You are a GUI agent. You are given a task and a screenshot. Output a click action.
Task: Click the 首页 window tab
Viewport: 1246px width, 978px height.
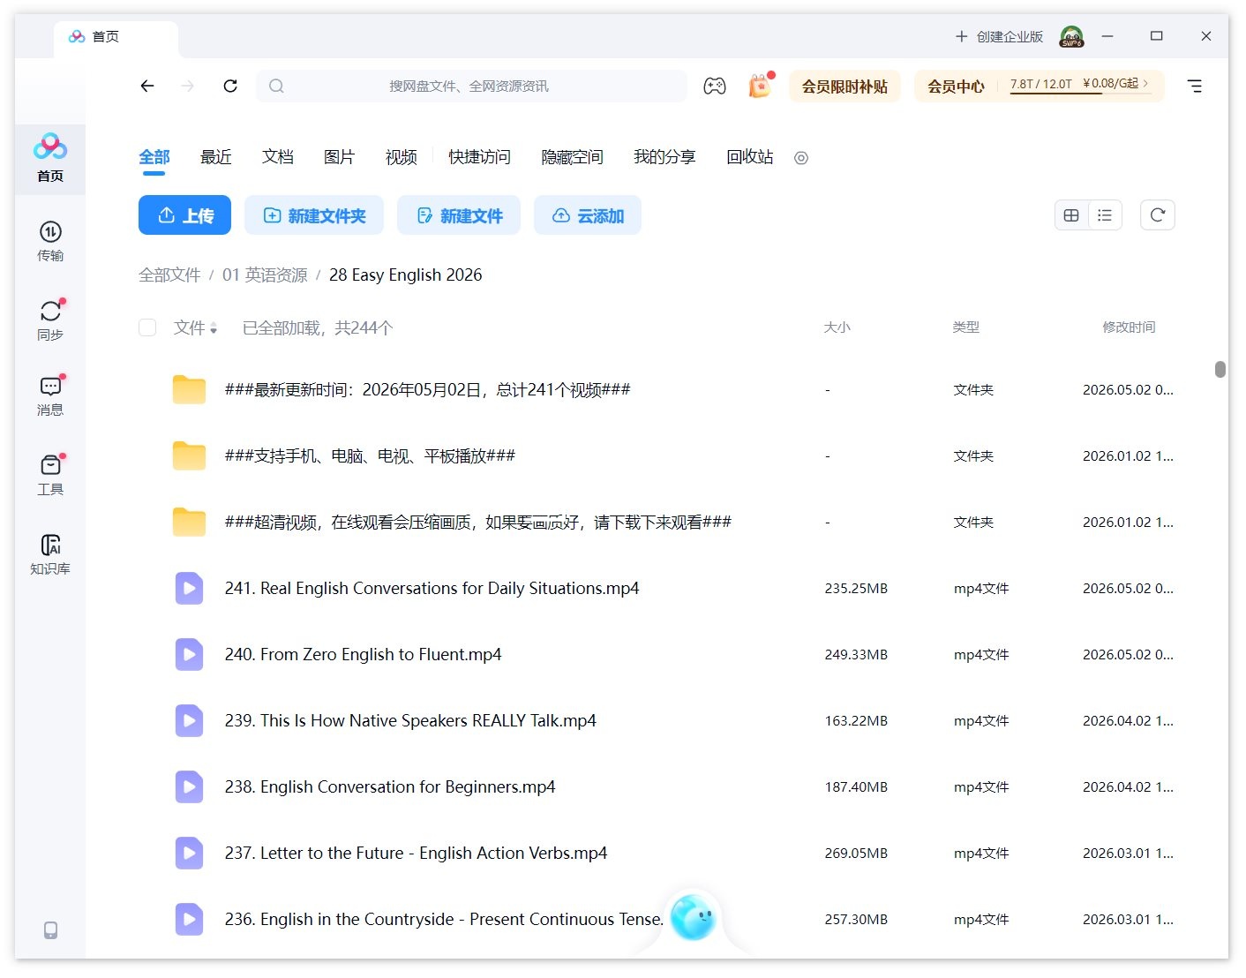coord(115,37)
